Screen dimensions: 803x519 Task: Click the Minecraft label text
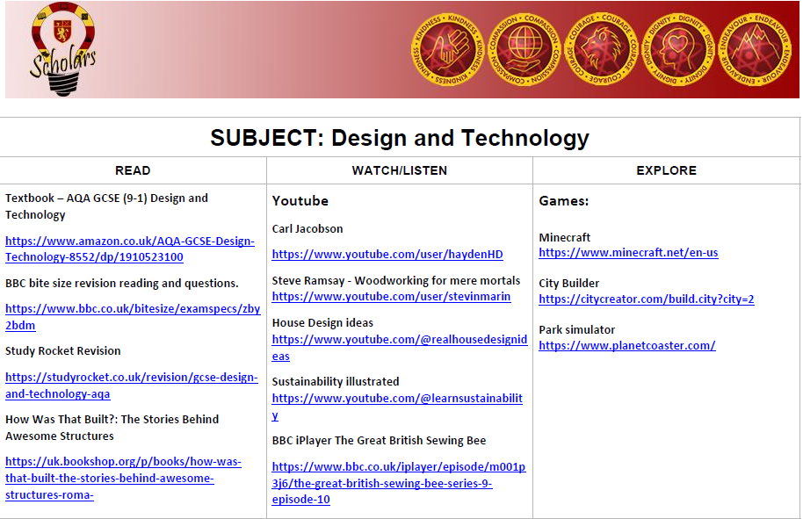click(x=564, y=237)
